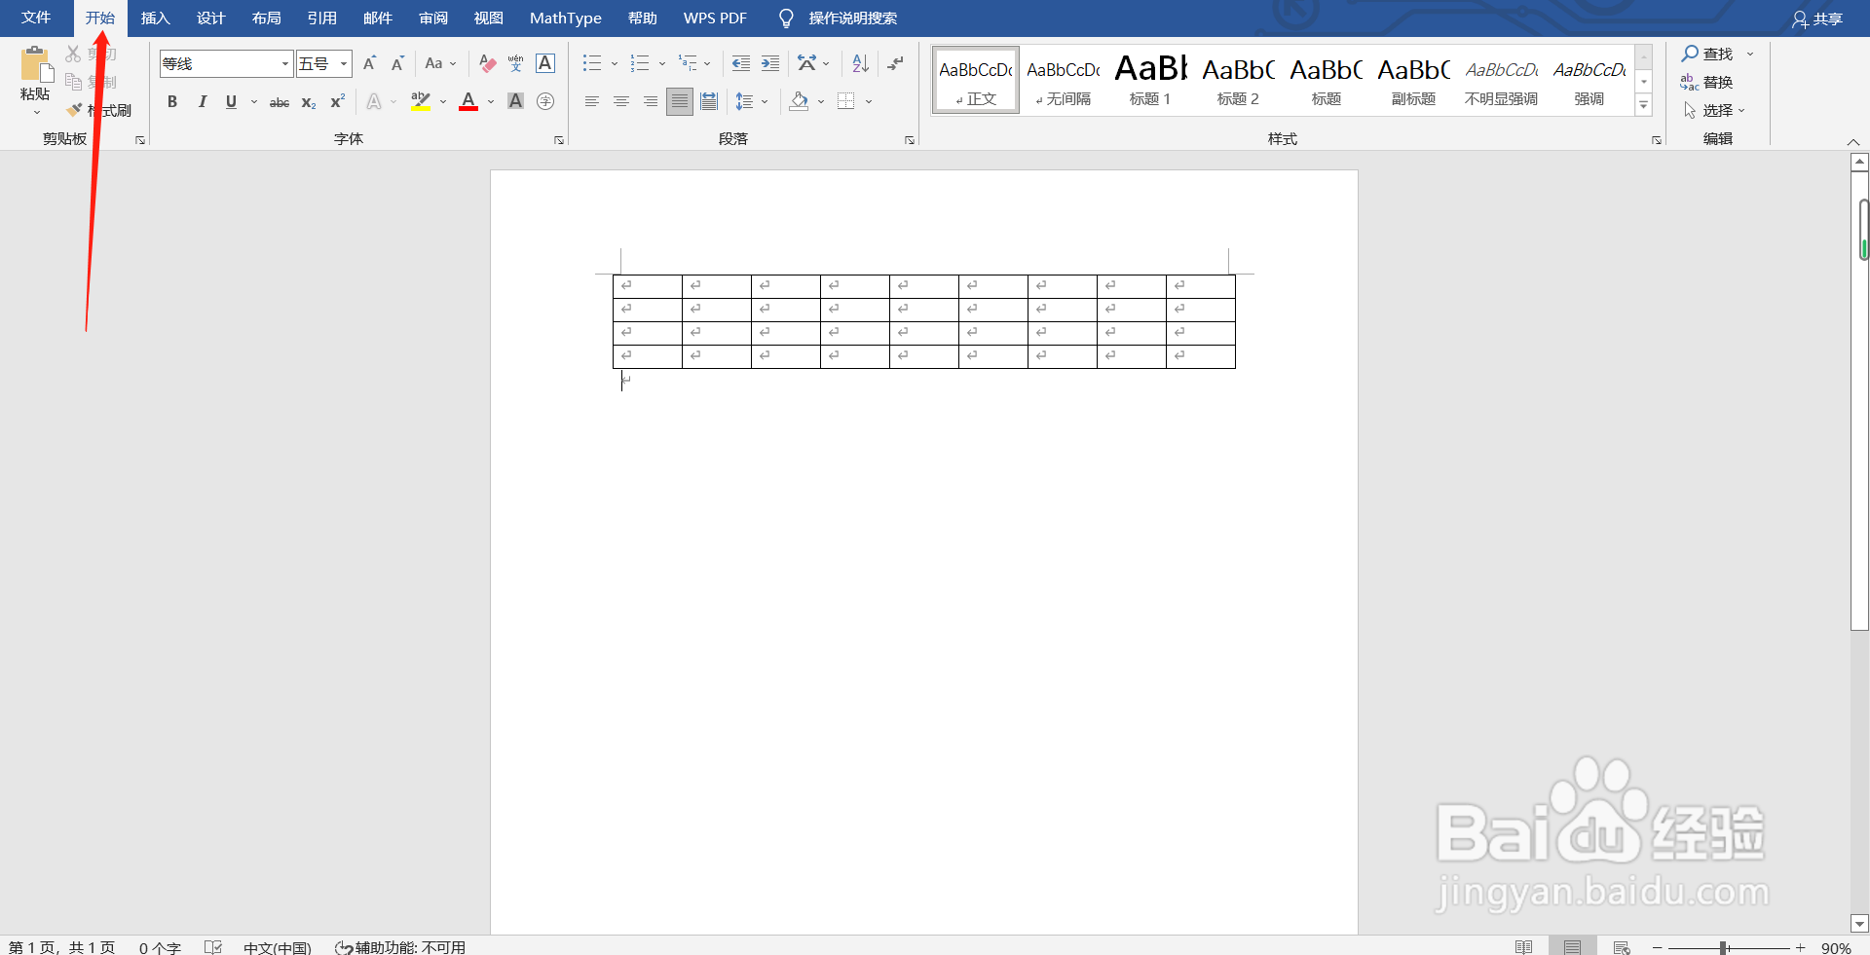The image size is (1870, 955).
Task: Switch to Web Layout view
Action: (1622, 947)
